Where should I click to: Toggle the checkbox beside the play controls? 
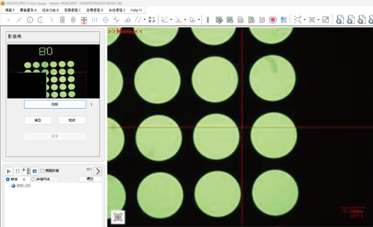tap(43, 171)
